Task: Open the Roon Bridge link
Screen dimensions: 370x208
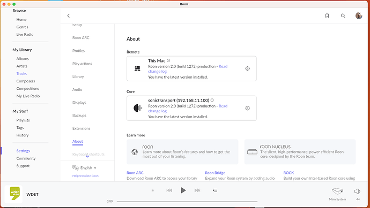Action: point(215,173)
